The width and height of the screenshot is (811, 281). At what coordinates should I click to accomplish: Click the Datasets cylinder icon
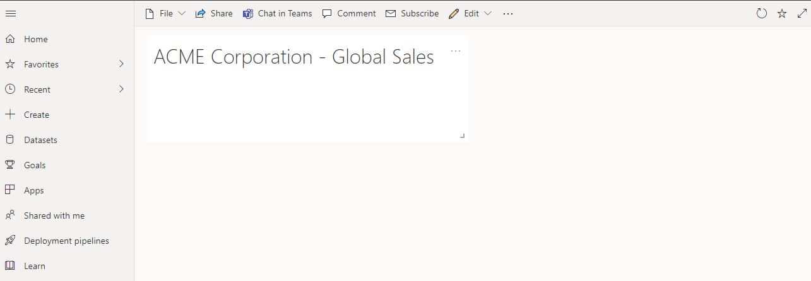click(x=10, y=140)
